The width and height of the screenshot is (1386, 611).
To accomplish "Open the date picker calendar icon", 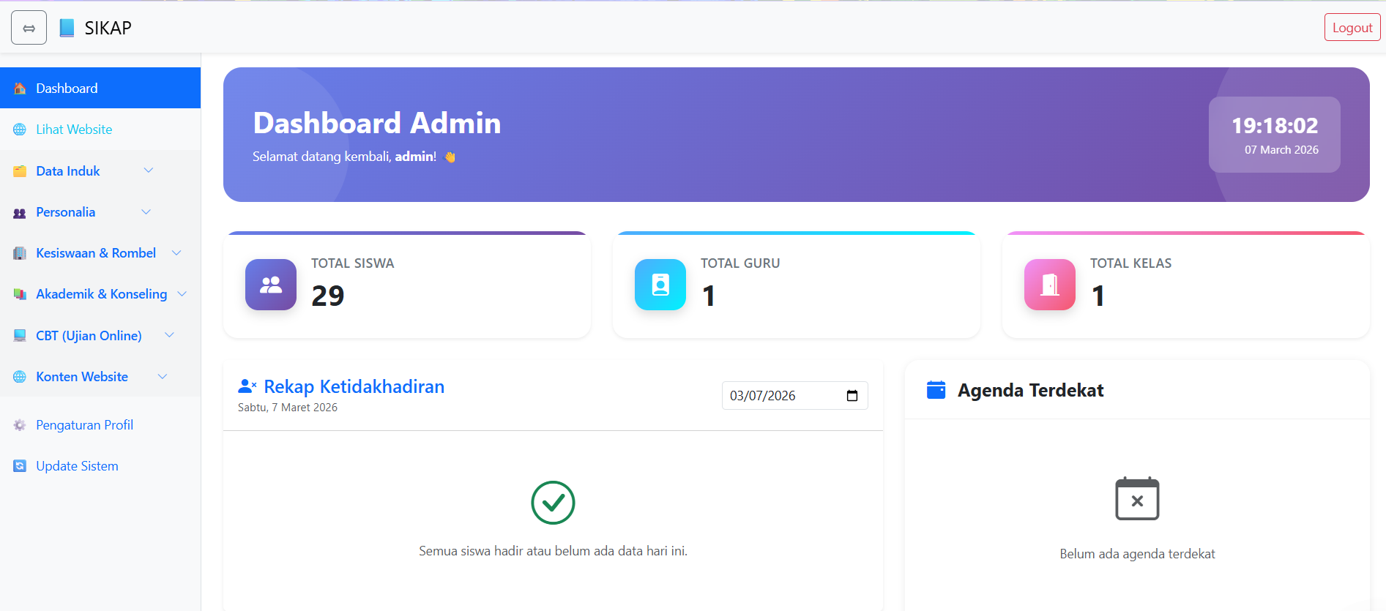I will pos(852,396).
